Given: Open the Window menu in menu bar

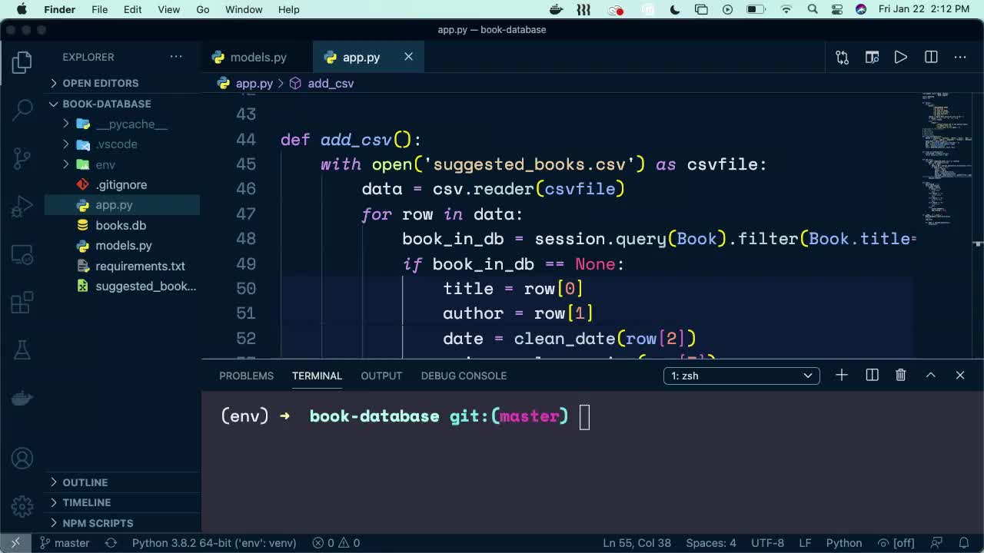Looking at the screenshot, I should pos(244,9).
